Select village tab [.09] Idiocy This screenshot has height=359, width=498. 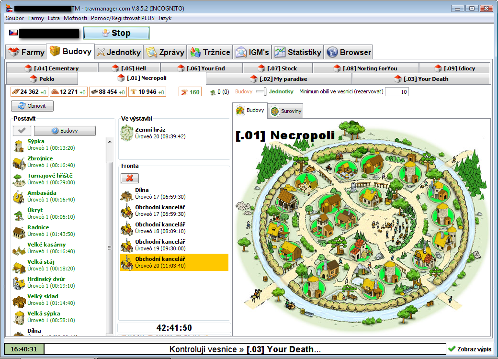(x=455, y=68)
